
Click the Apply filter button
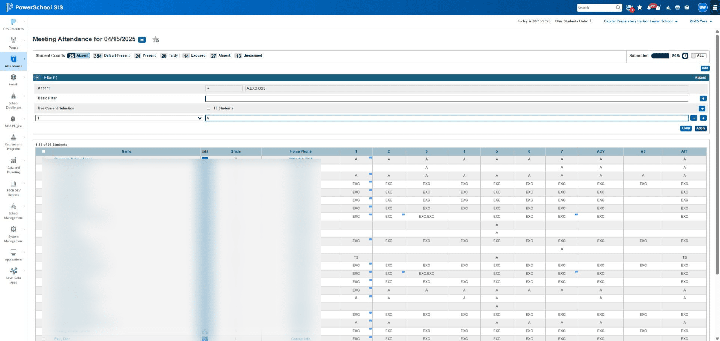(x=700, y=128)
